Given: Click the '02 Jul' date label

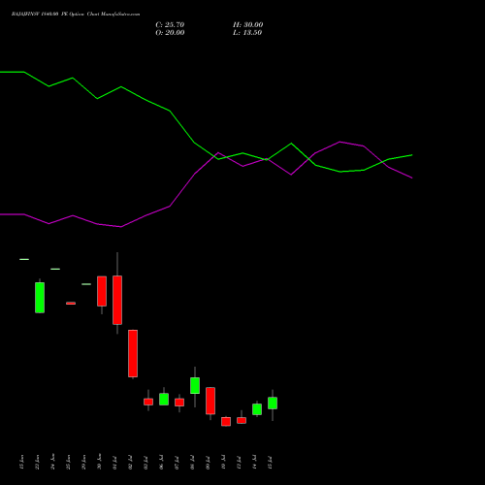Looking at the screenshot, I should pyautogui.click(x=130, y=463).
